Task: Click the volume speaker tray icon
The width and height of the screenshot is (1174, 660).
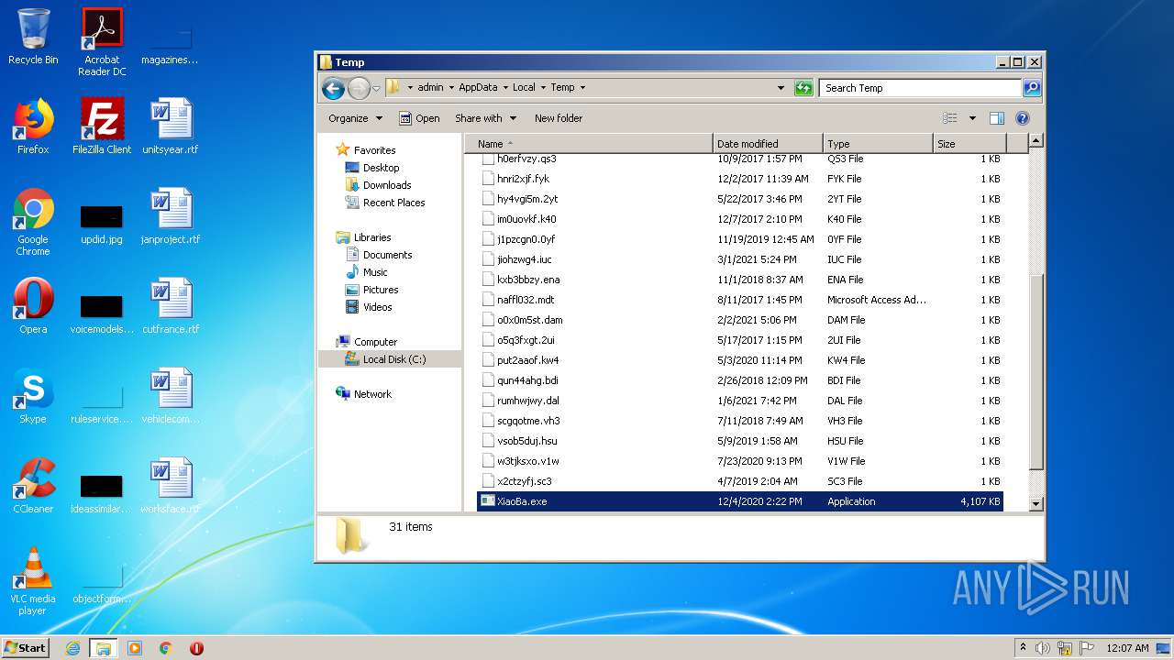Action: click(1043, 648)
